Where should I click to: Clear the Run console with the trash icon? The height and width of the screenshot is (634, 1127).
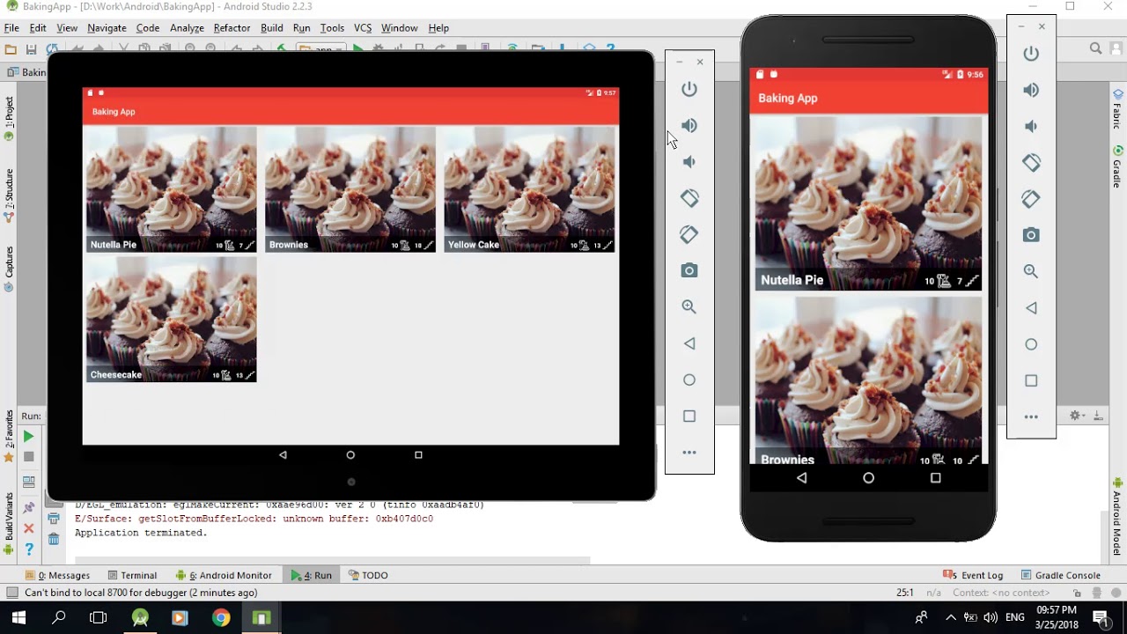[x=54, y=538]
